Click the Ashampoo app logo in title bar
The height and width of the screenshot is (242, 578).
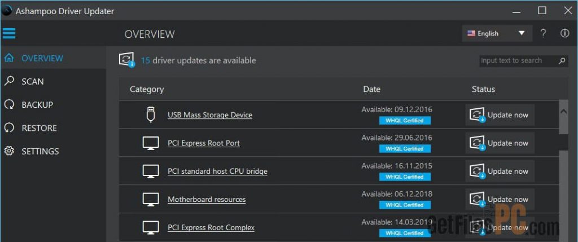point(6,11)
